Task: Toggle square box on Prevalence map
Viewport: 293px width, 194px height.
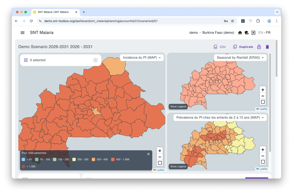Action: (263, 162)
